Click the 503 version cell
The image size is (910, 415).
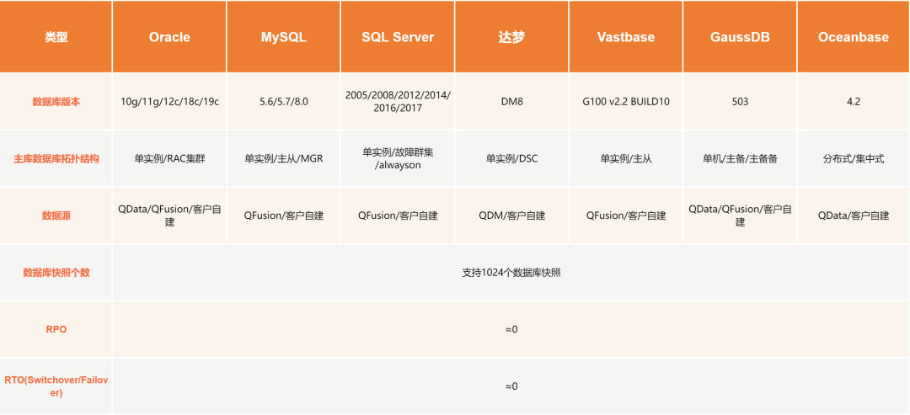tap(740, 101)
